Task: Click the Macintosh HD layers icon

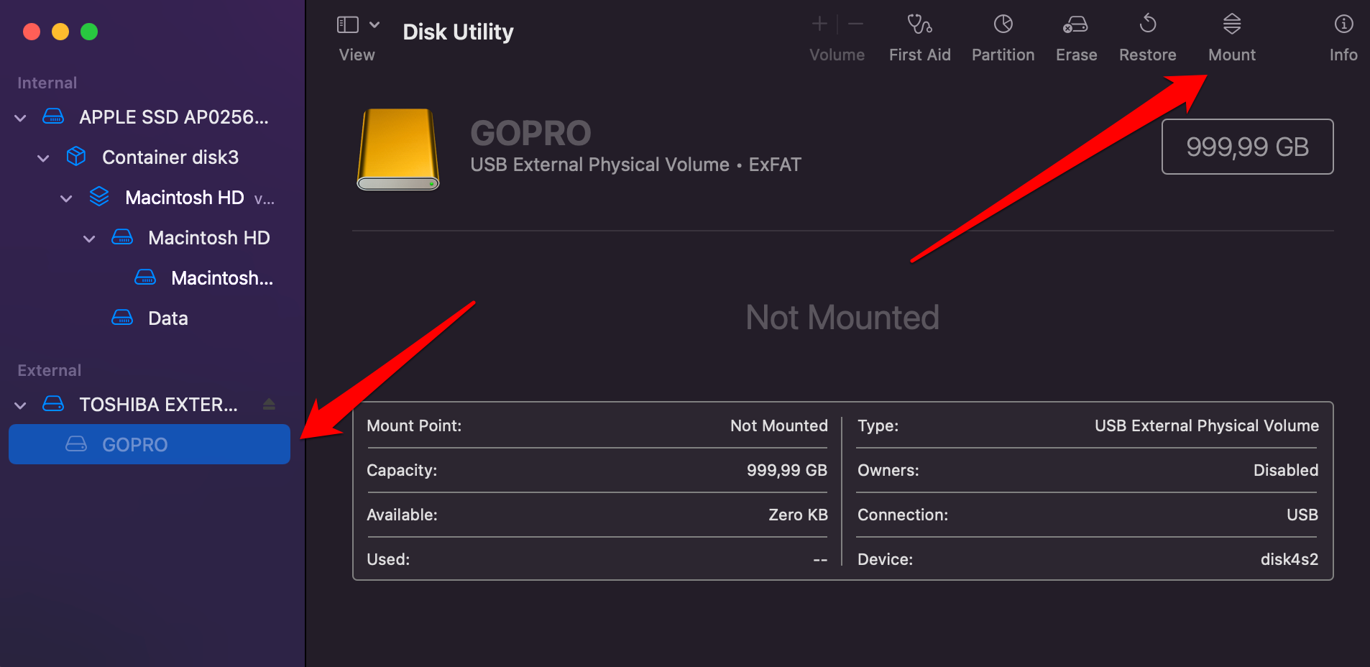Action: click(x=99, y=196)
